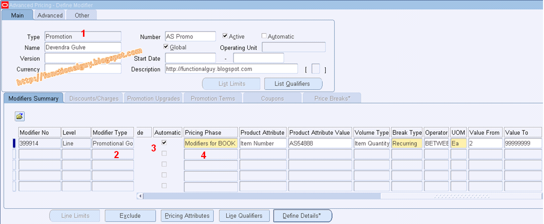Open the Promotion Upgrades tab
544x224 pixels.
[x=153, y=98]
